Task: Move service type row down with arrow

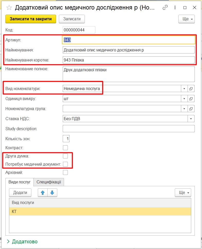Action: (x=52, y=192)
